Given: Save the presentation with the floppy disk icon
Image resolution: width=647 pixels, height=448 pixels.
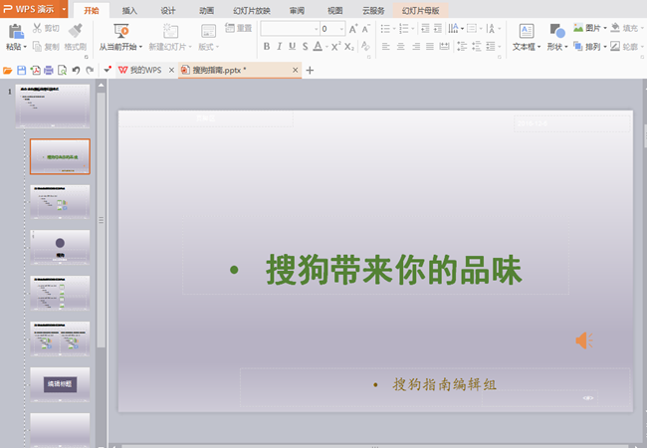Looking at the screenshot, I should 22,71.
